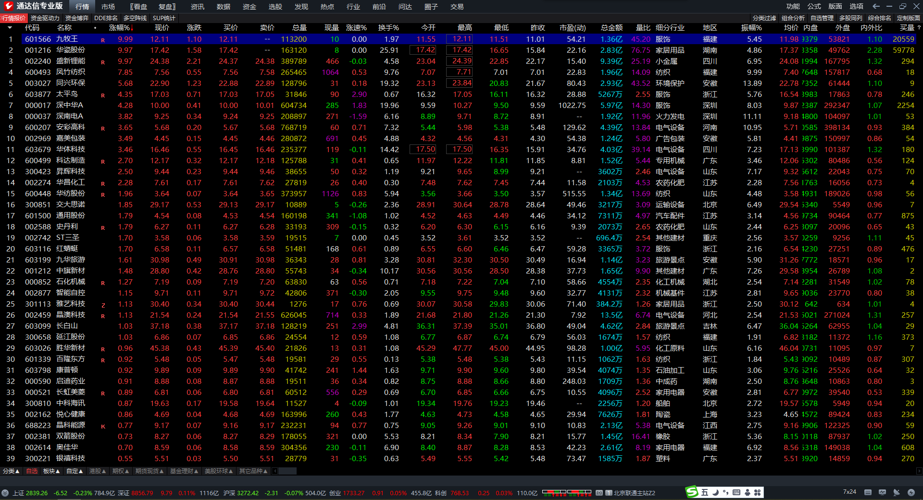Click the 上证 index value 2839.26
The width and height of the screenshot is (923, 500).
[x=37, y=493]
